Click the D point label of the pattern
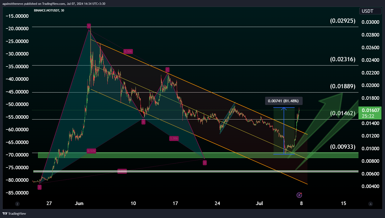 [x=205, y=163]
